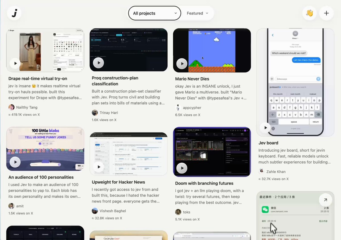Play the Upweight for Hacker News video

pyautogui.click(x=99, y=167)
